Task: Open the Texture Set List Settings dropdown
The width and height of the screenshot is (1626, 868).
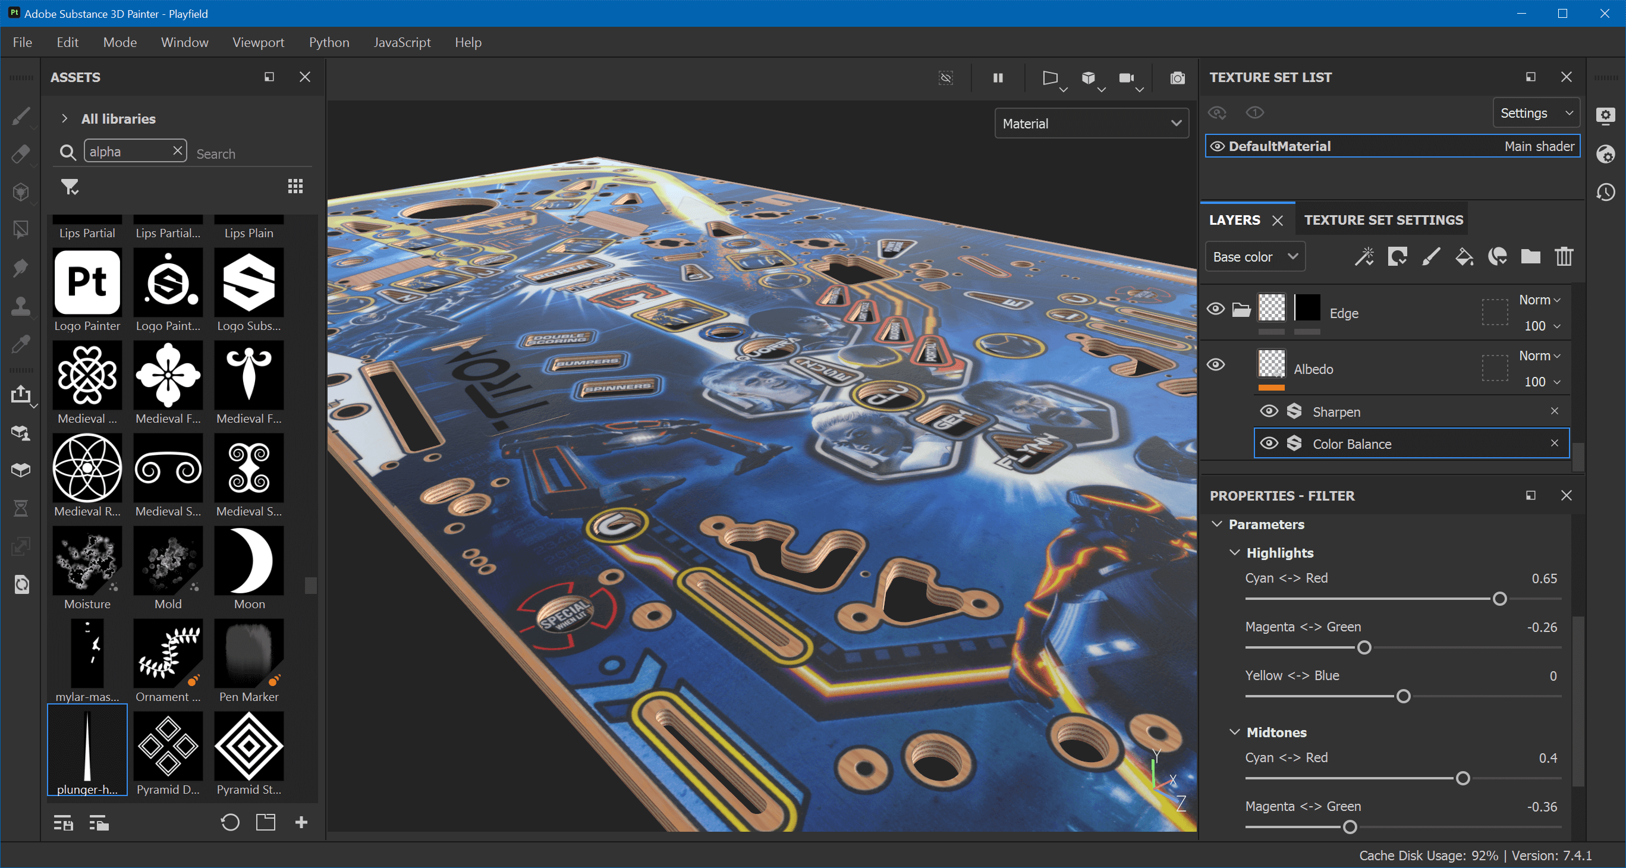Action: [x=1536, y=113]
